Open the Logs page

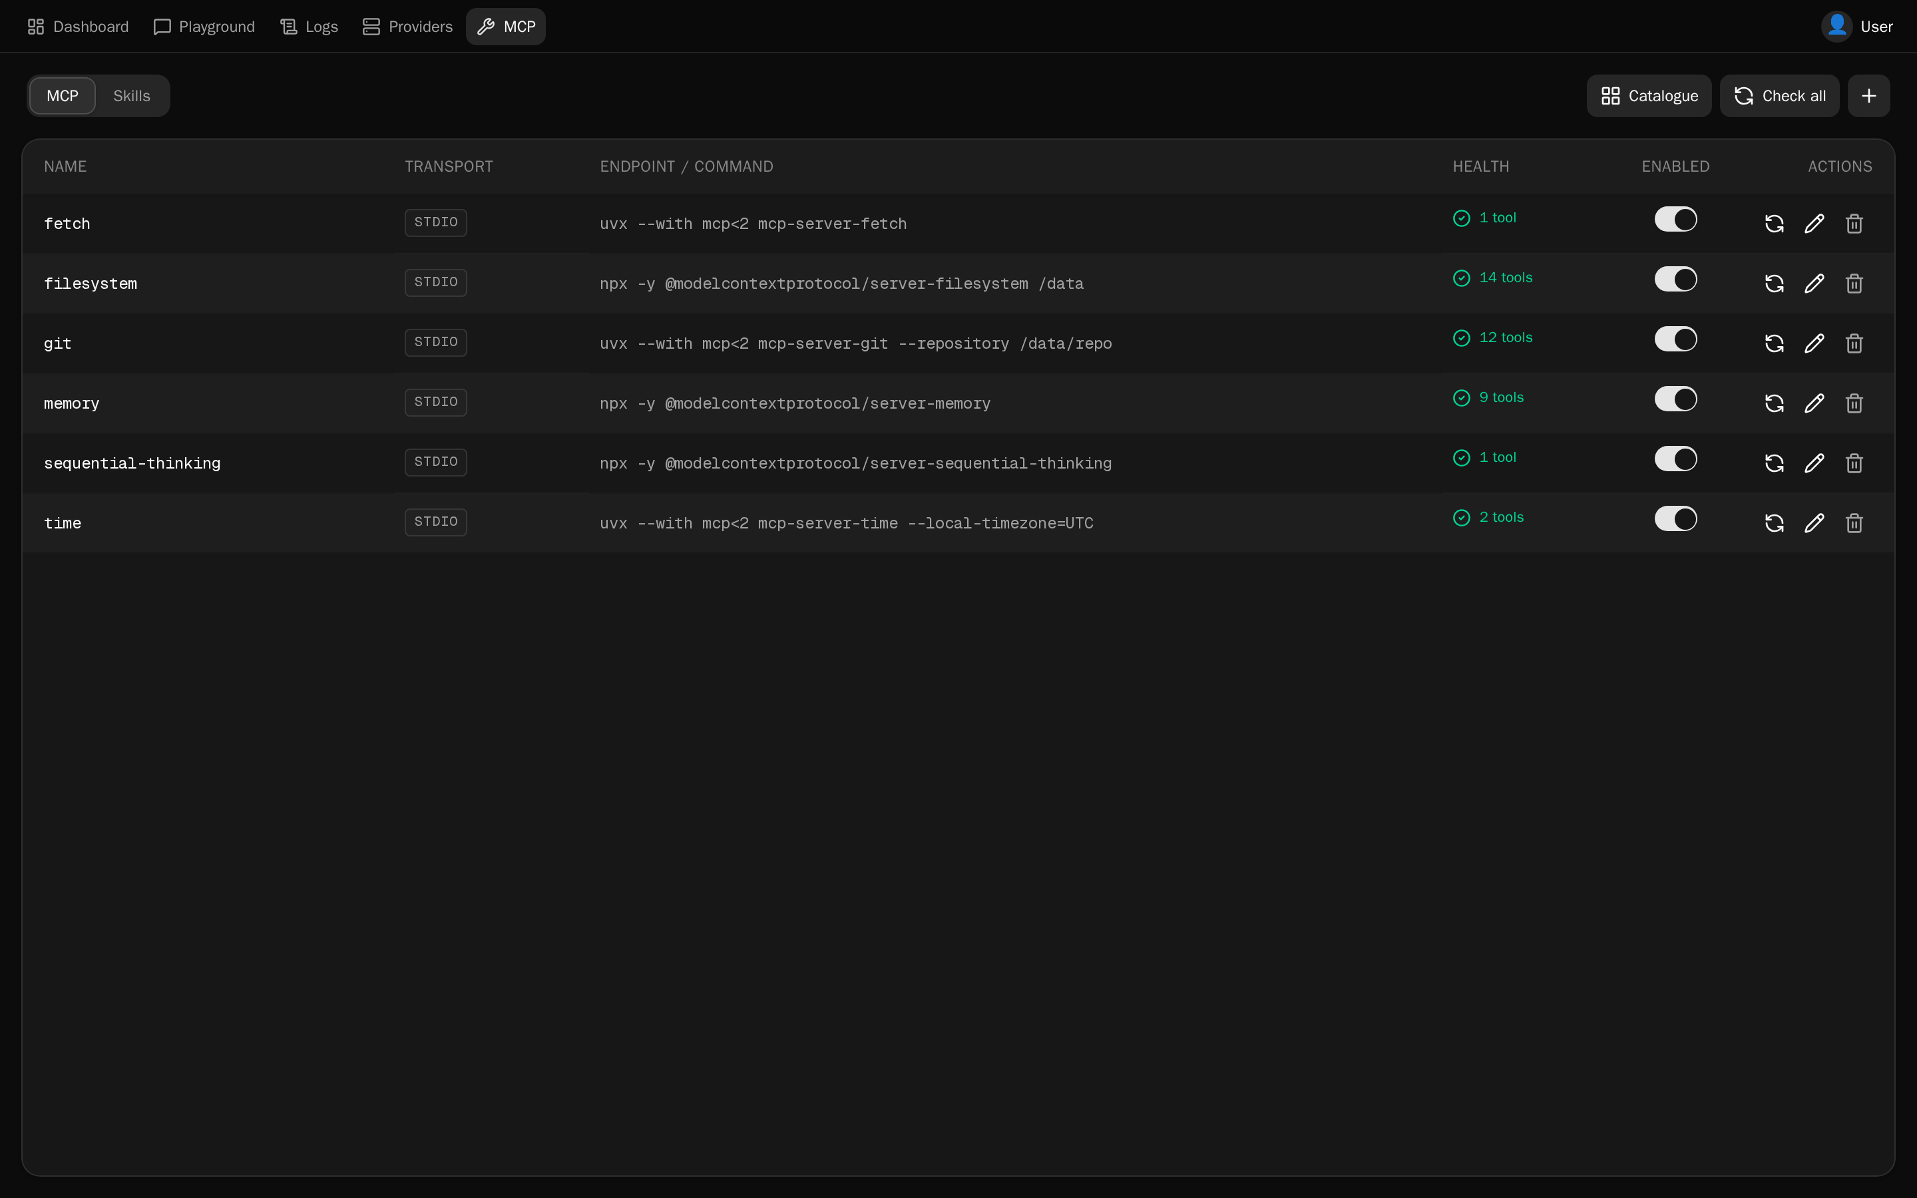click(x=309, y=26)
